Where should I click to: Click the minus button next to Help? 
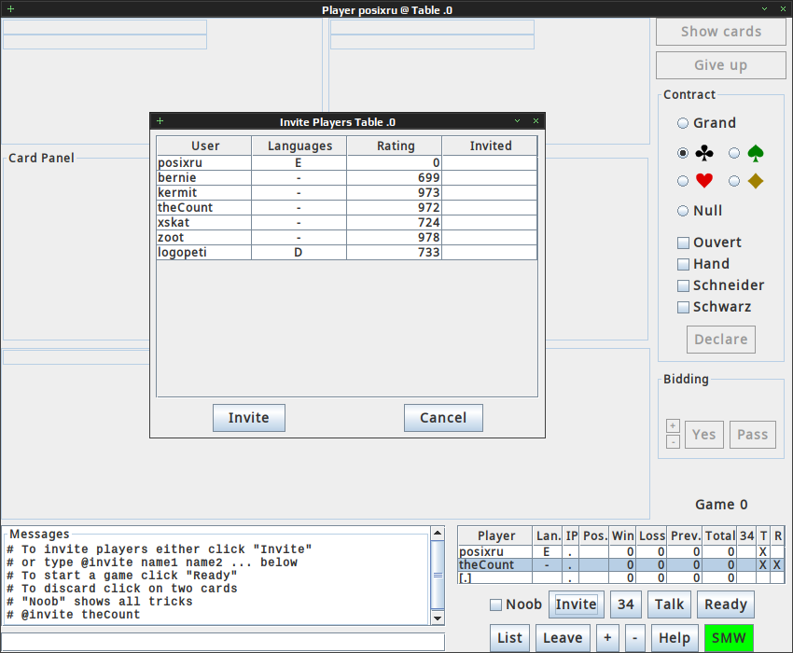pyautogui.click(x=634, y=638)
